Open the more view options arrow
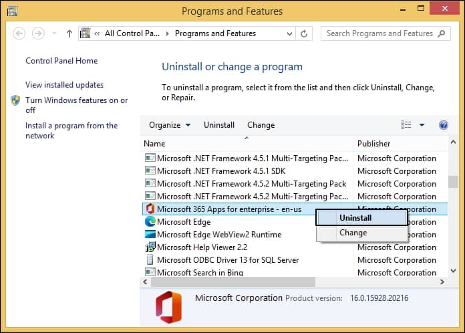The width and height of the screenshot is (465, 333). tap(422, 125)
